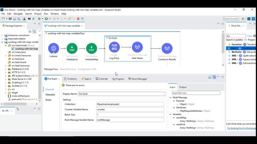Maximize the Package Explorer view
257x144 pixels.
[39, 24]
